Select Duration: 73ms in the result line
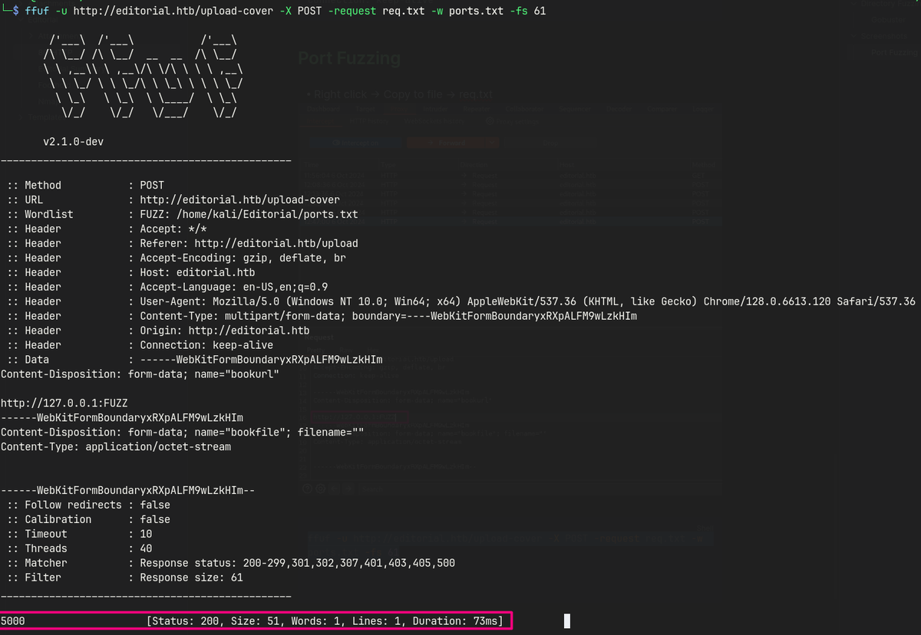The width and height of the screenshot is (921, 635). click(x=455, y=622)
